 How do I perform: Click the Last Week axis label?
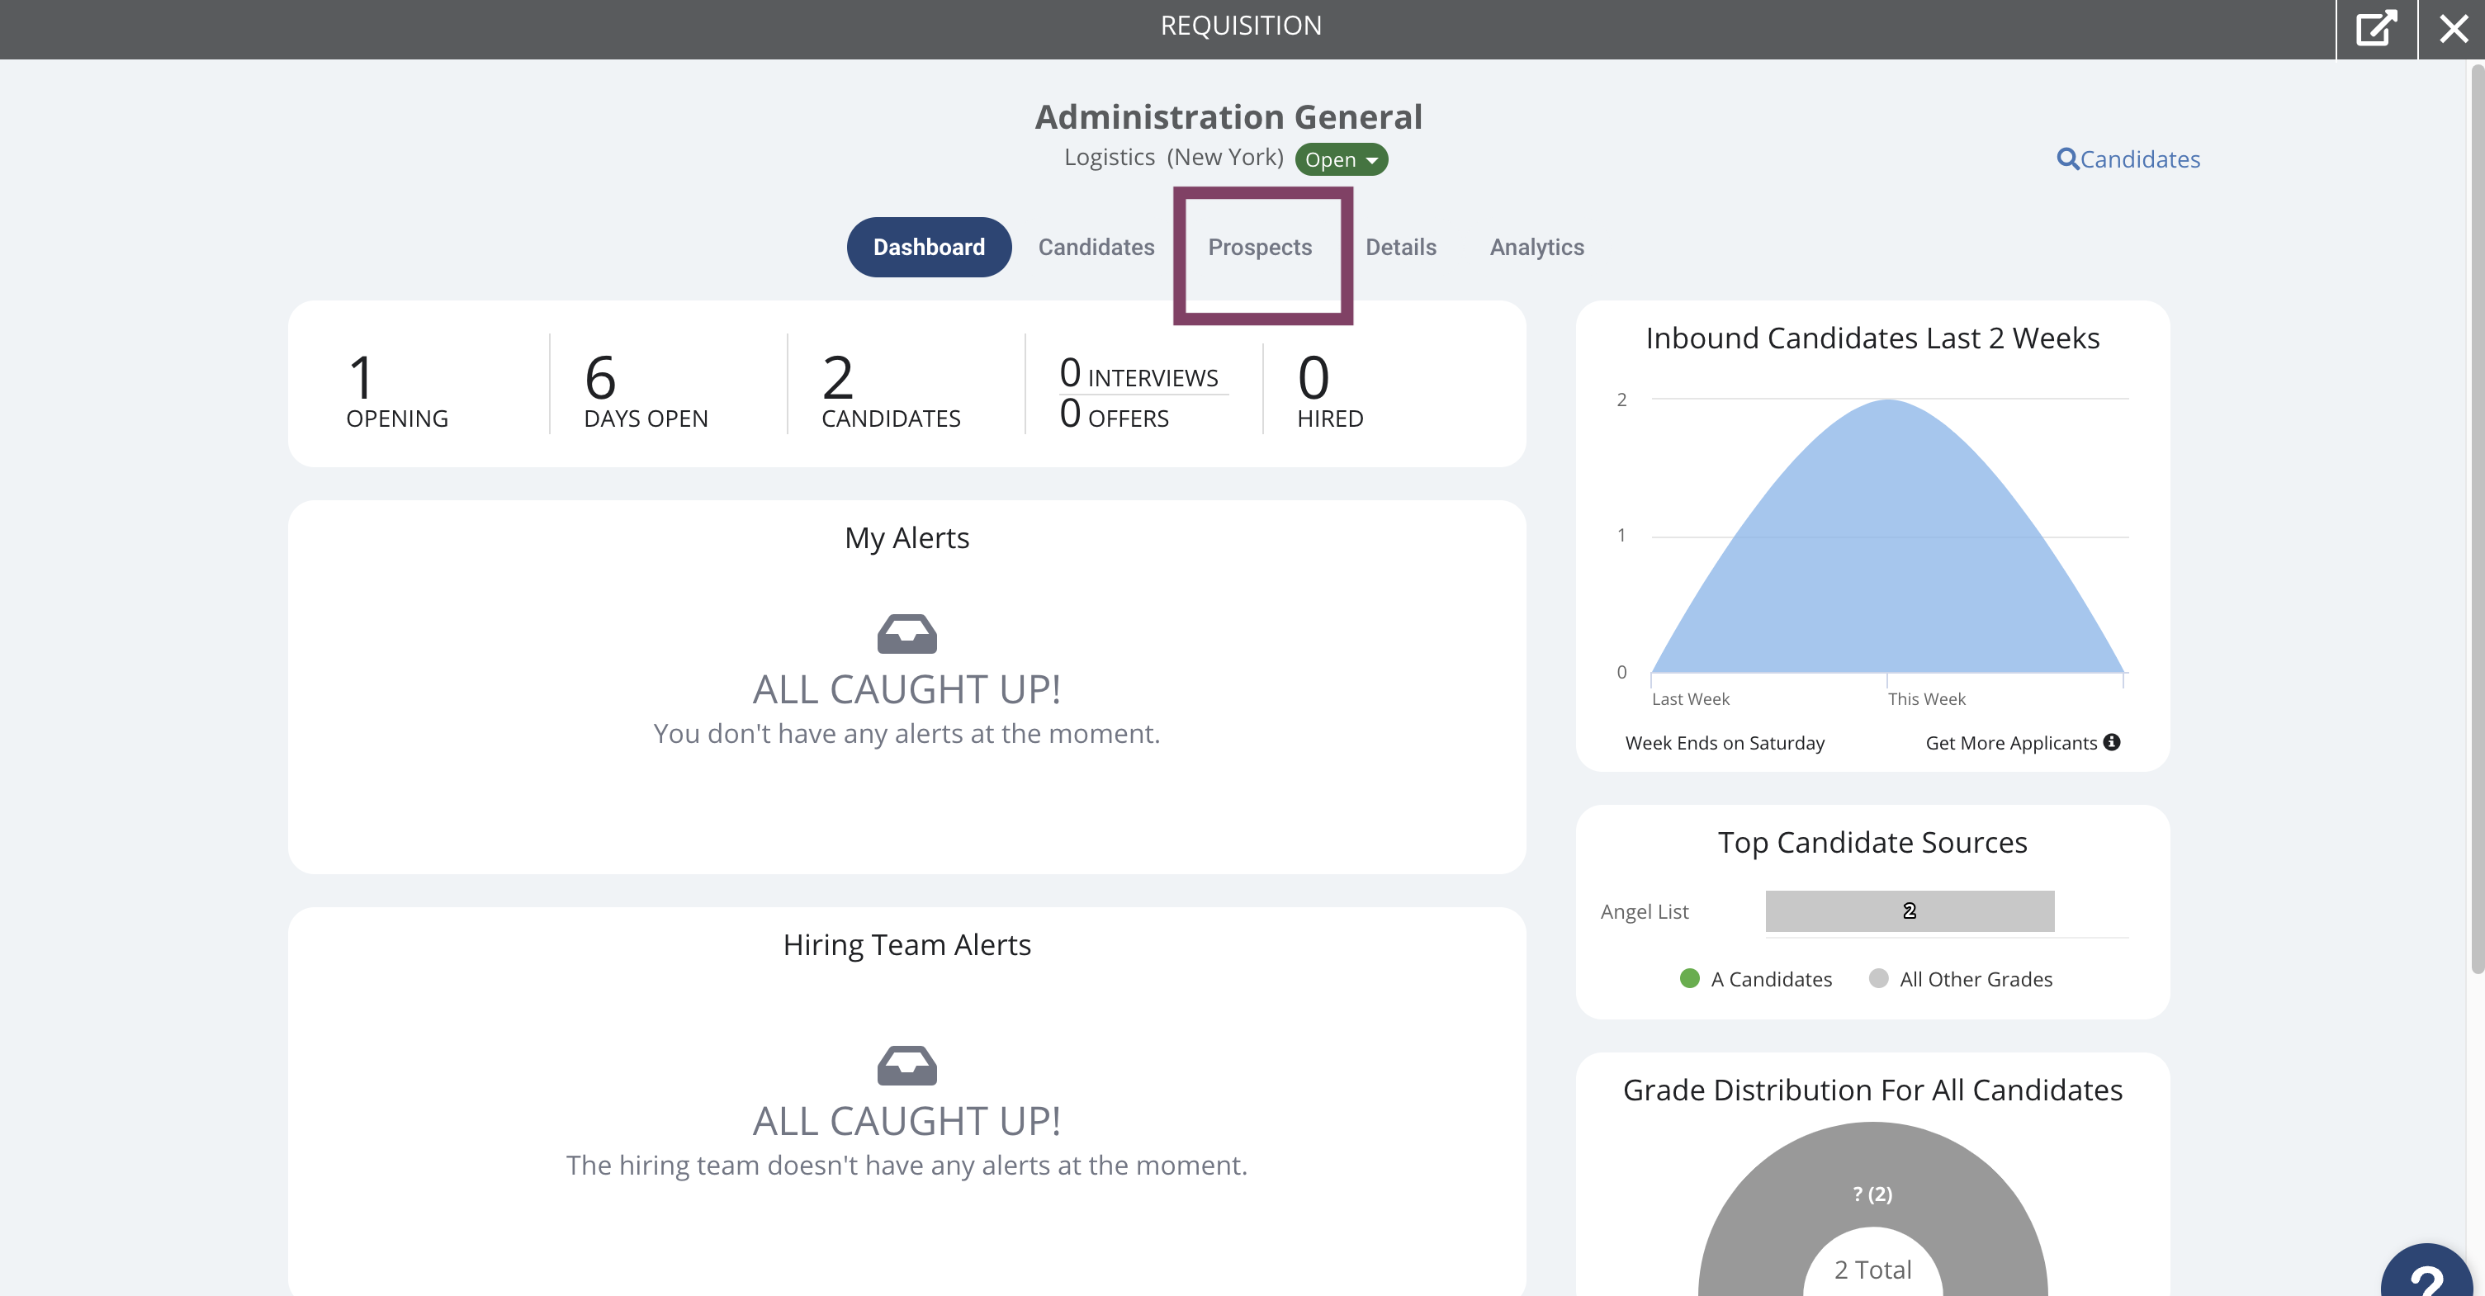point(1690,699)
